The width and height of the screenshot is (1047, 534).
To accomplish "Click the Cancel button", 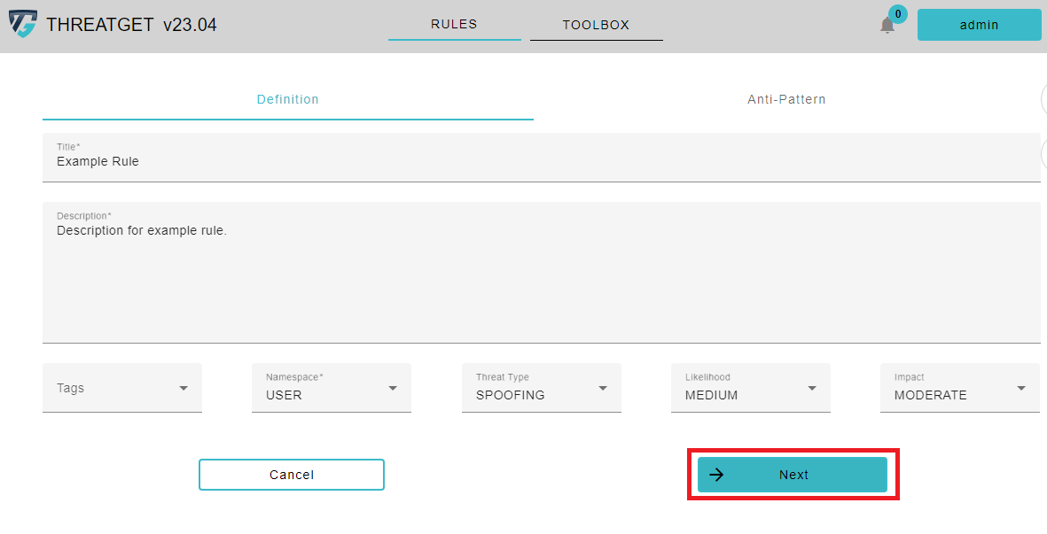I will (x=291, y=475).
